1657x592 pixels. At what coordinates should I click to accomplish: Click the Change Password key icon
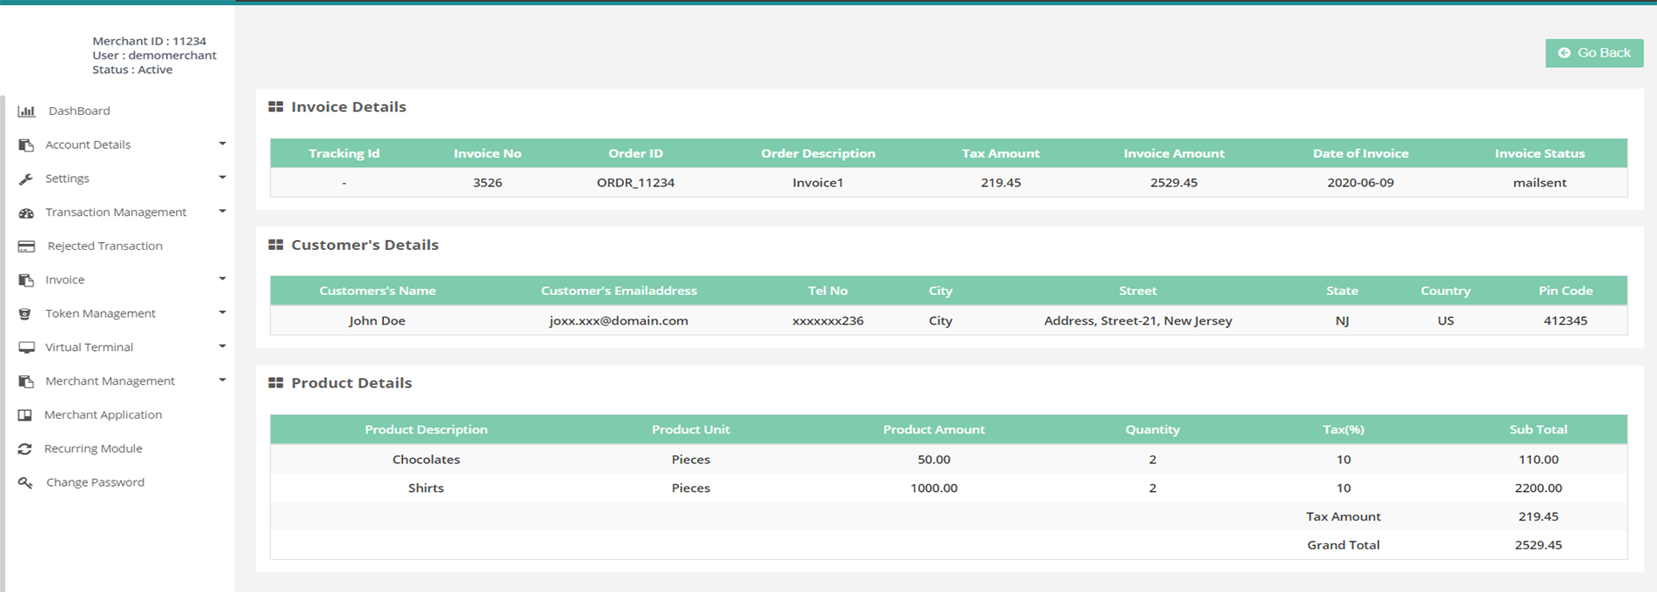pyautogui.click(x=25, y=482)
